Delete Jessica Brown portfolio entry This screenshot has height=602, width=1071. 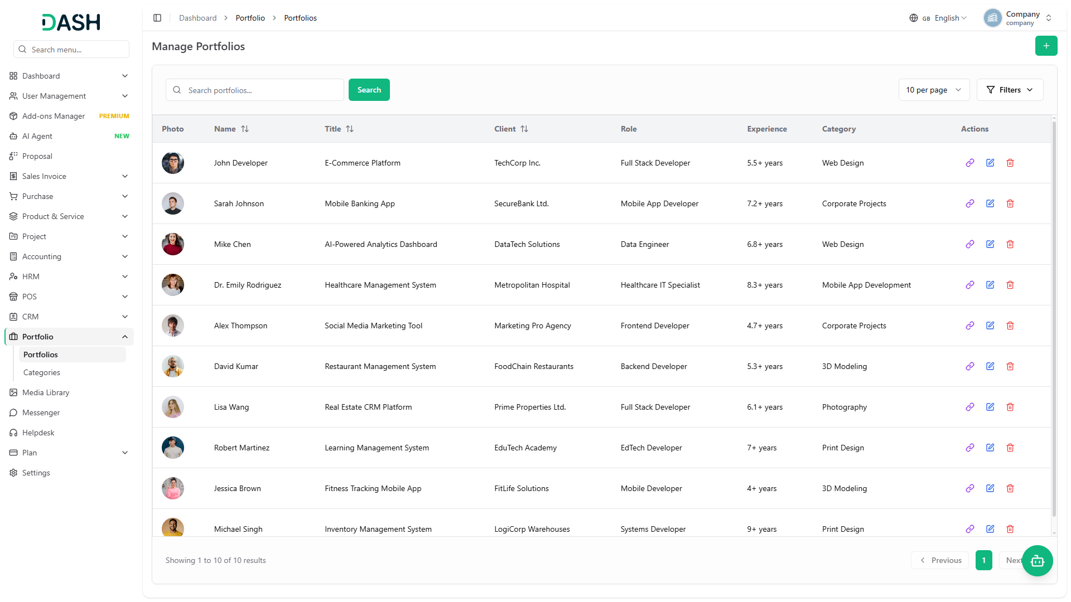(1010, 488)
